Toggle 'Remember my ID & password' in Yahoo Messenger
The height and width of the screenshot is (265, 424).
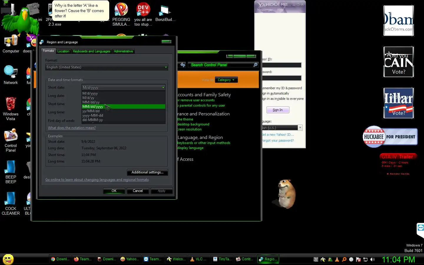pos(282,88)
